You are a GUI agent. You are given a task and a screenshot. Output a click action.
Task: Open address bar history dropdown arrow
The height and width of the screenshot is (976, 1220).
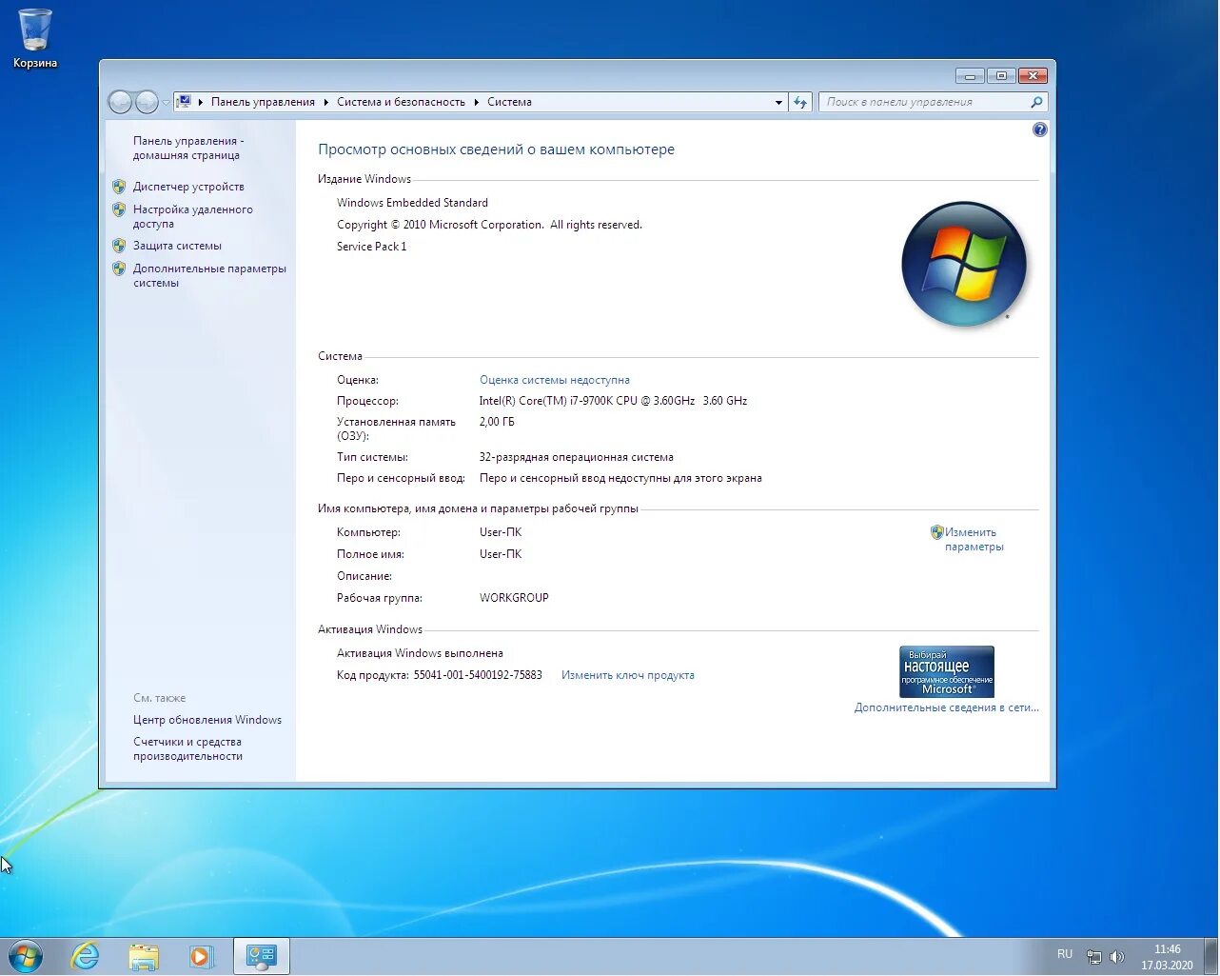tap(778, 102)
